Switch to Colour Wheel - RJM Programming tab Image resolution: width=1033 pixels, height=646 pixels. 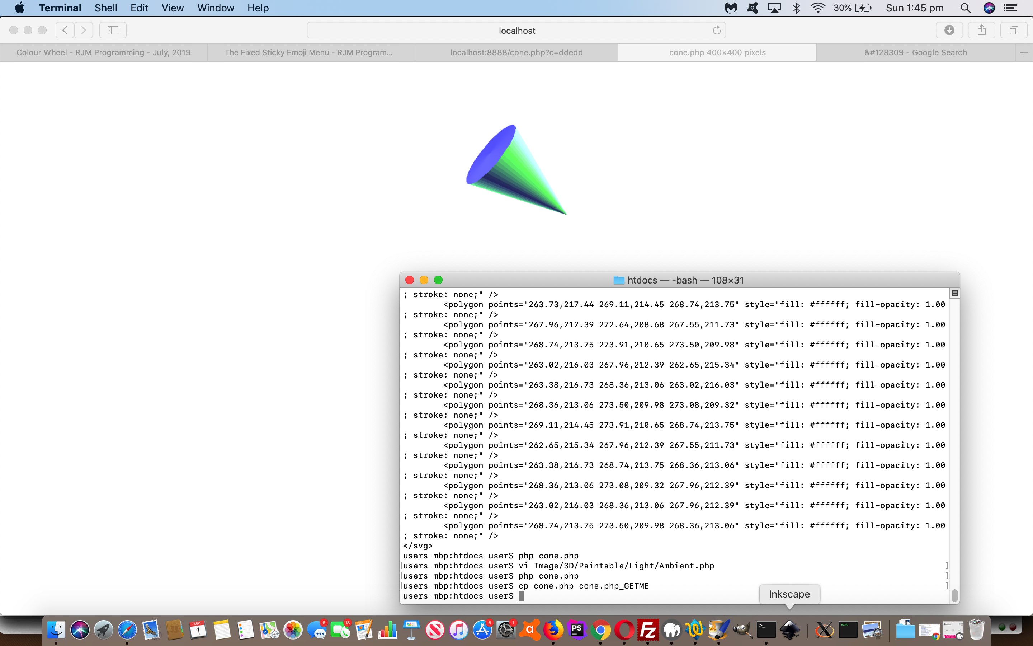coord(103,52)
